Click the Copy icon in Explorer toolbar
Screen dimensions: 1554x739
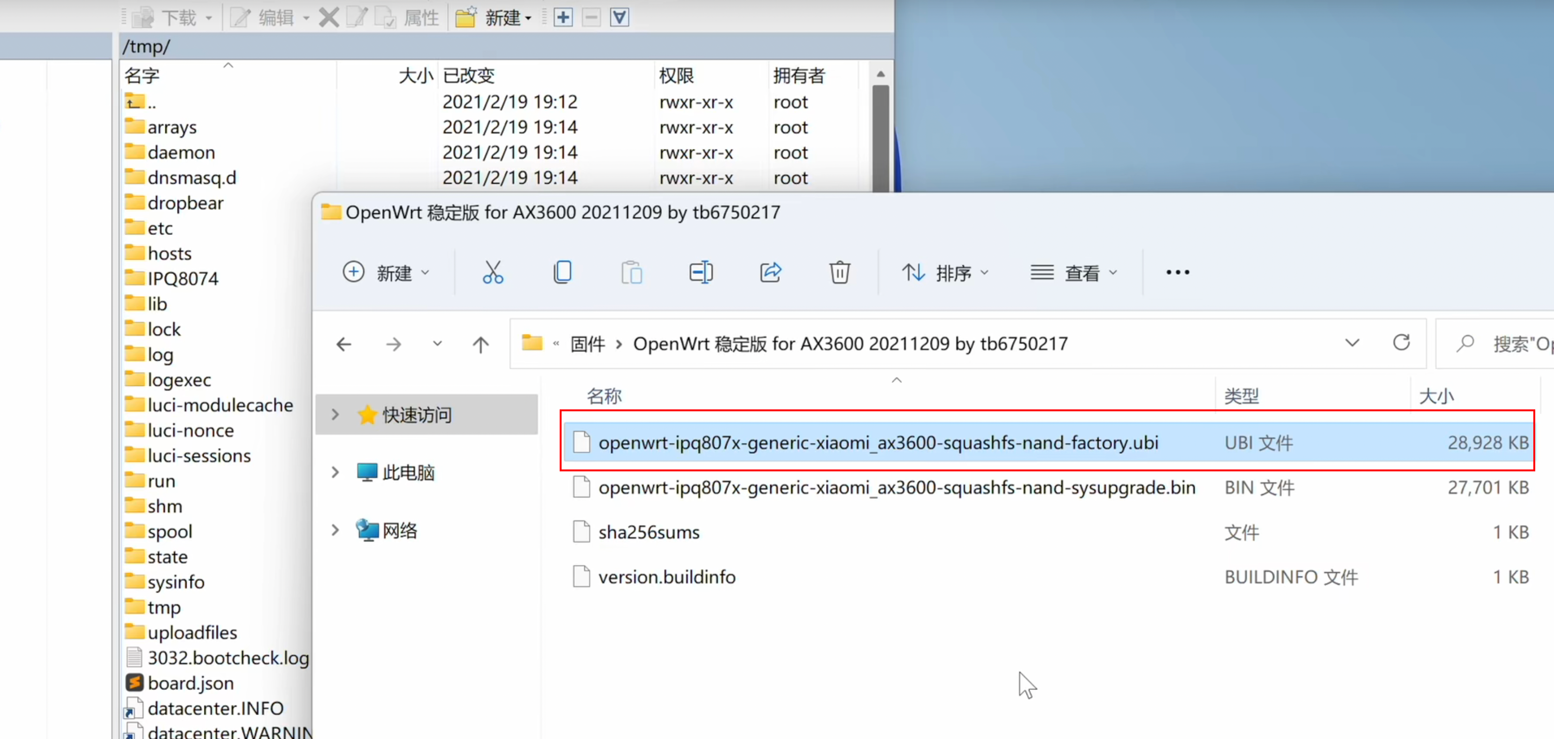click(x=562, y=272)
